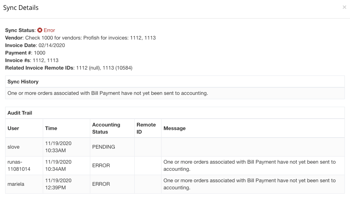Image resolution: width=350 pixels, height=200 pixels.
Task: Click the Related Invoice Remote IDs line
Action: 69,68
